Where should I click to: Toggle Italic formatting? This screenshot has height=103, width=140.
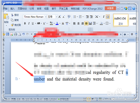[x=29, y=23]
